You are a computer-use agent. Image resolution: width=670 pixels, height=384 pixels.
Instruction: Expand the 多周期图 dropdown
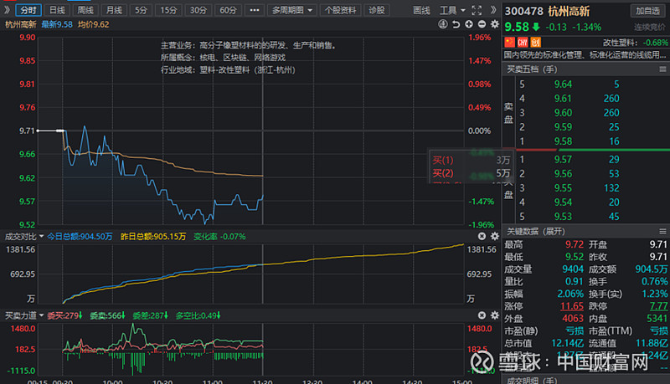[x=292, y=10]
